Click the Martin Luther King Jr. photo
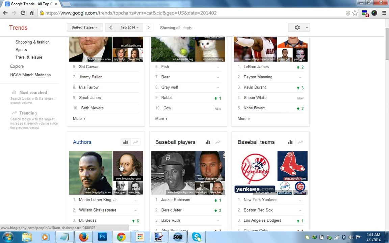Viewport: 389px width, 243px height. tap(90, 173)
